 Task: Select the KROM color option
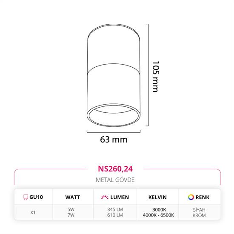pos(199,215)
